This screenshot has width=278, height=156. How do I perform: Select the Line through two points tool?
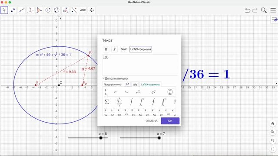point(22,10)
